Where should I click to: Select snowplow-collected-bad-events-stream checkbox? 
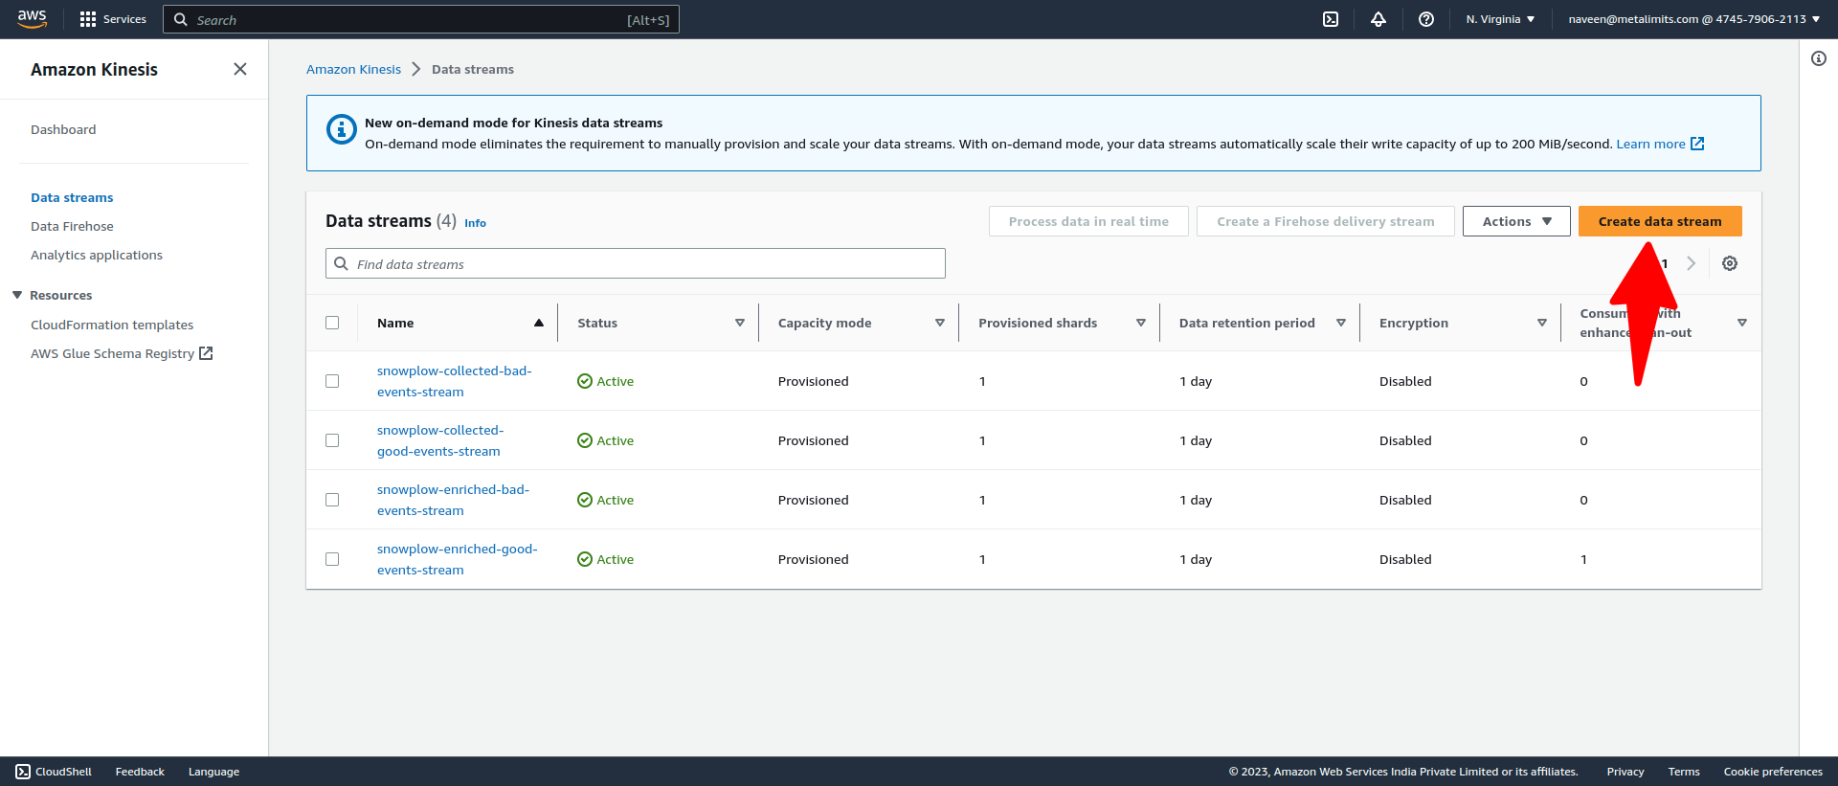click(332, 381)
